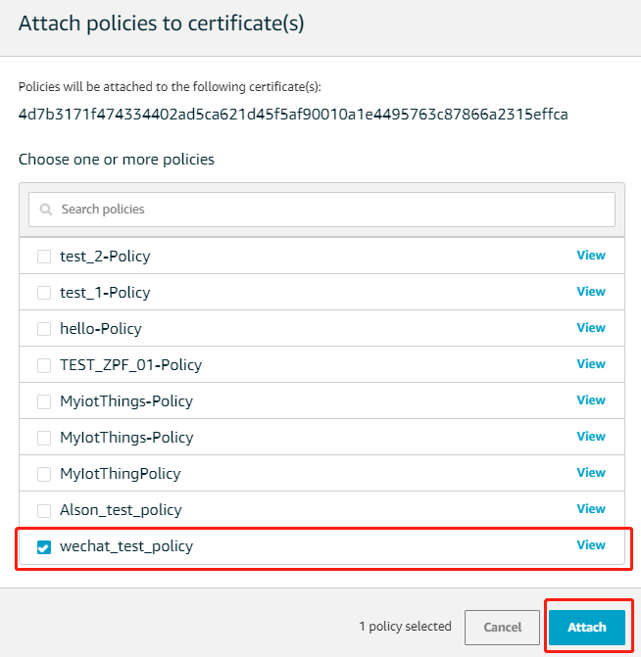Tick the Alson_test_policy checkbox
The width and height of the screenshot is (641, 657).
(44, 510)
